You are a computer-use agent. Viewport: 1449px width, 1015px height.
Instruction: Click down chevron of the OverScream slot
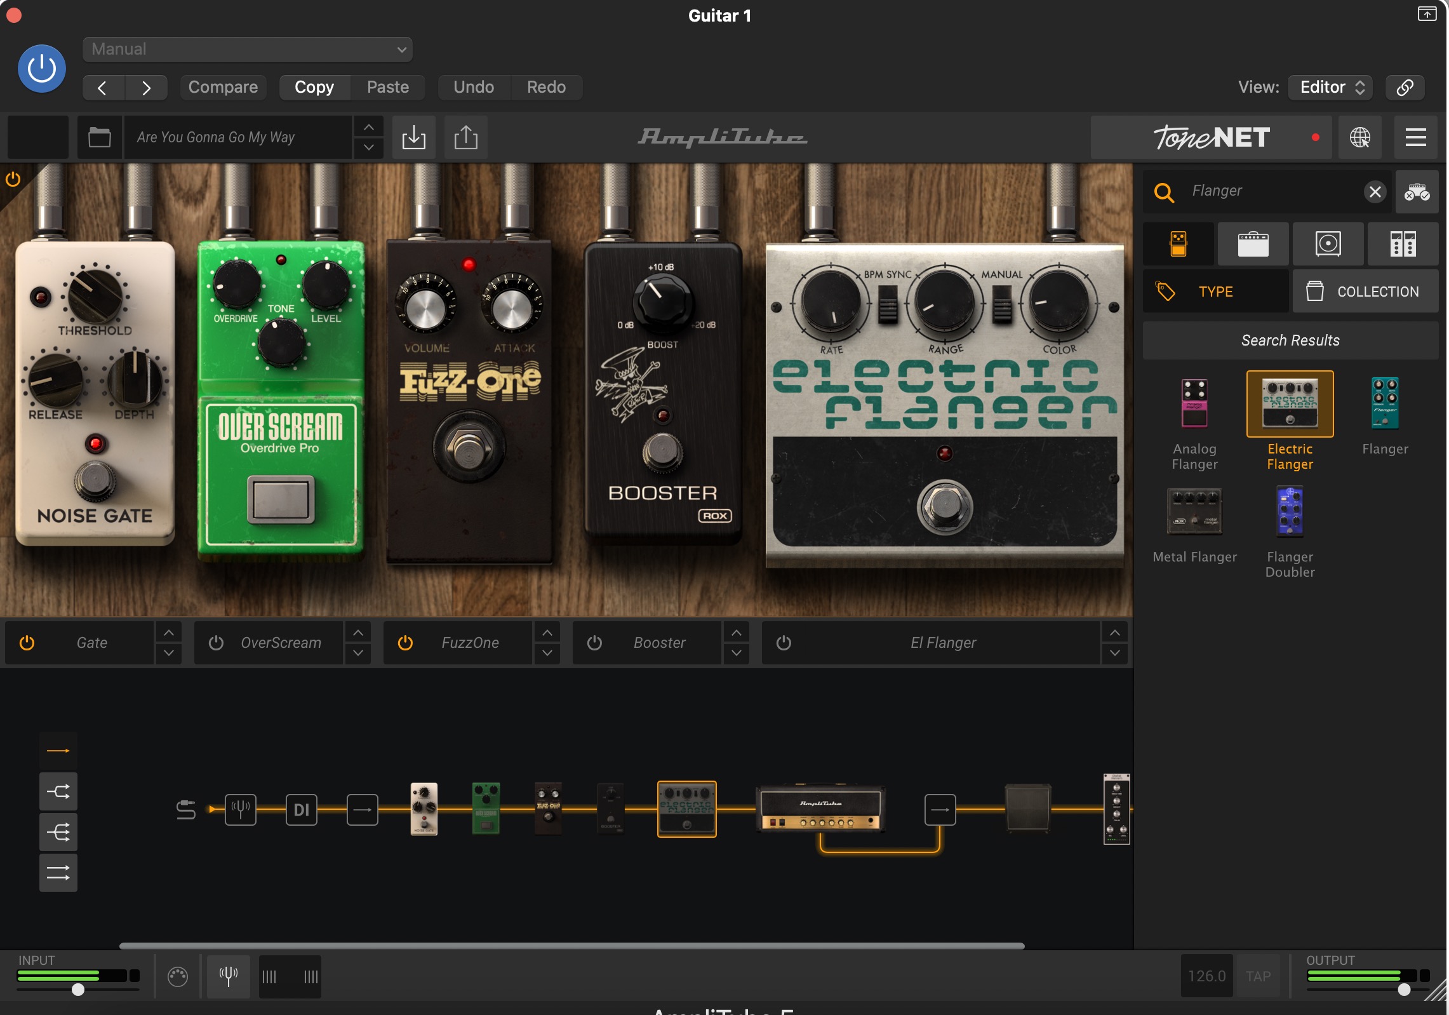[x=358, y=653]
